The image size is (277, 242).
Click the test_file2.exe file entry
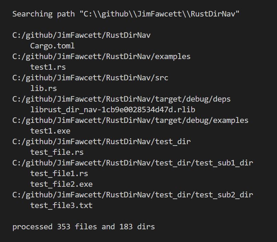[61, 184]
